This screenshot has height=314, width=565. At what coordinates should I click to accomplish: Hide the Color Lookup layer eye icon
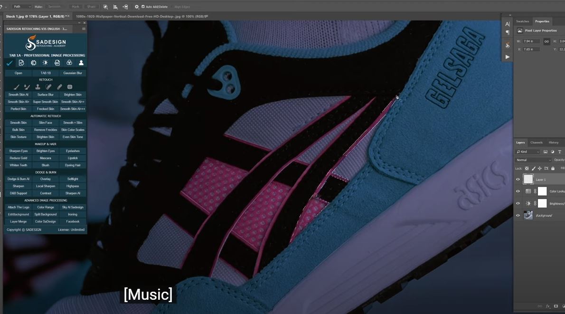pos(518,191)
